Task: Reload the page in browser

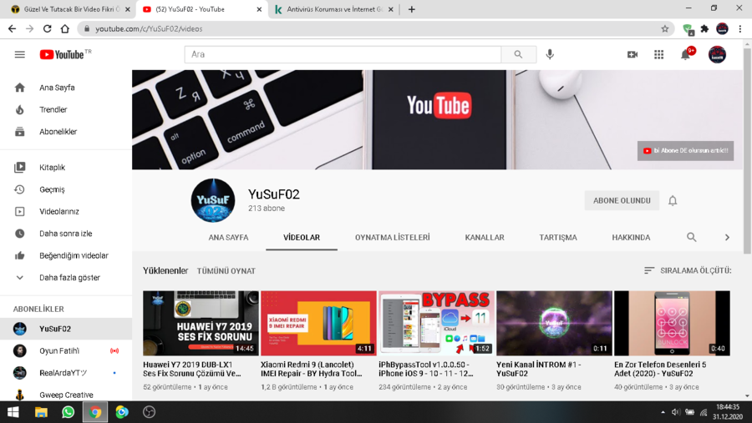Action: point(47,28)
